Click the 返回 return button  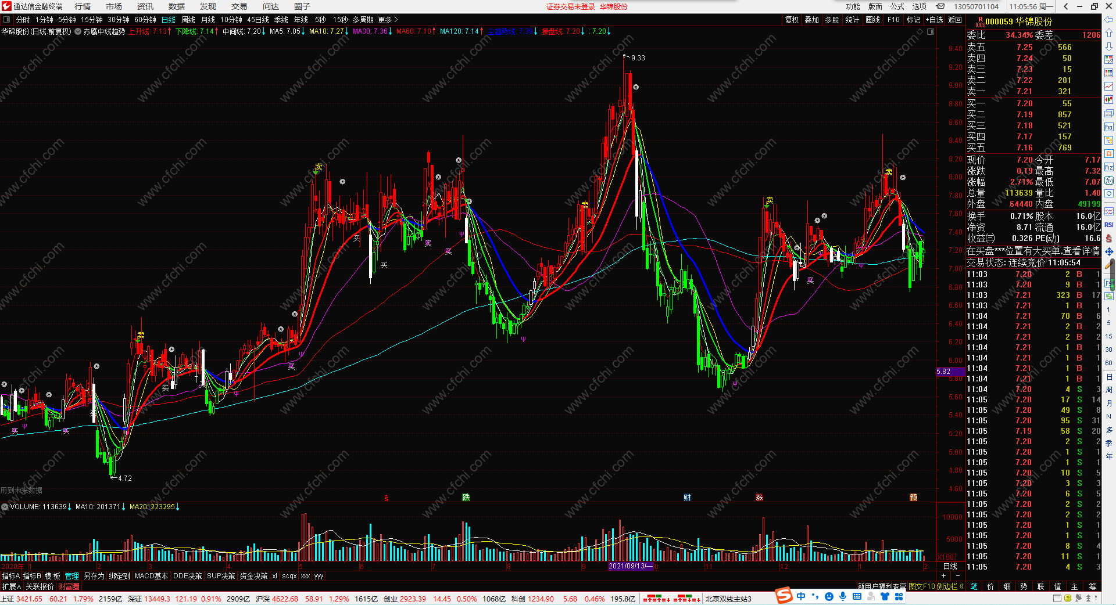955,20
